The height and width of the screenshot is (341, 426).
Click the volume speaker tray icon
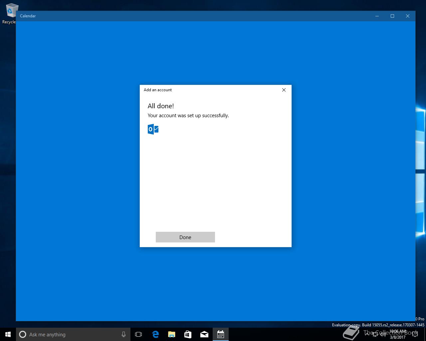pos(383,334)
